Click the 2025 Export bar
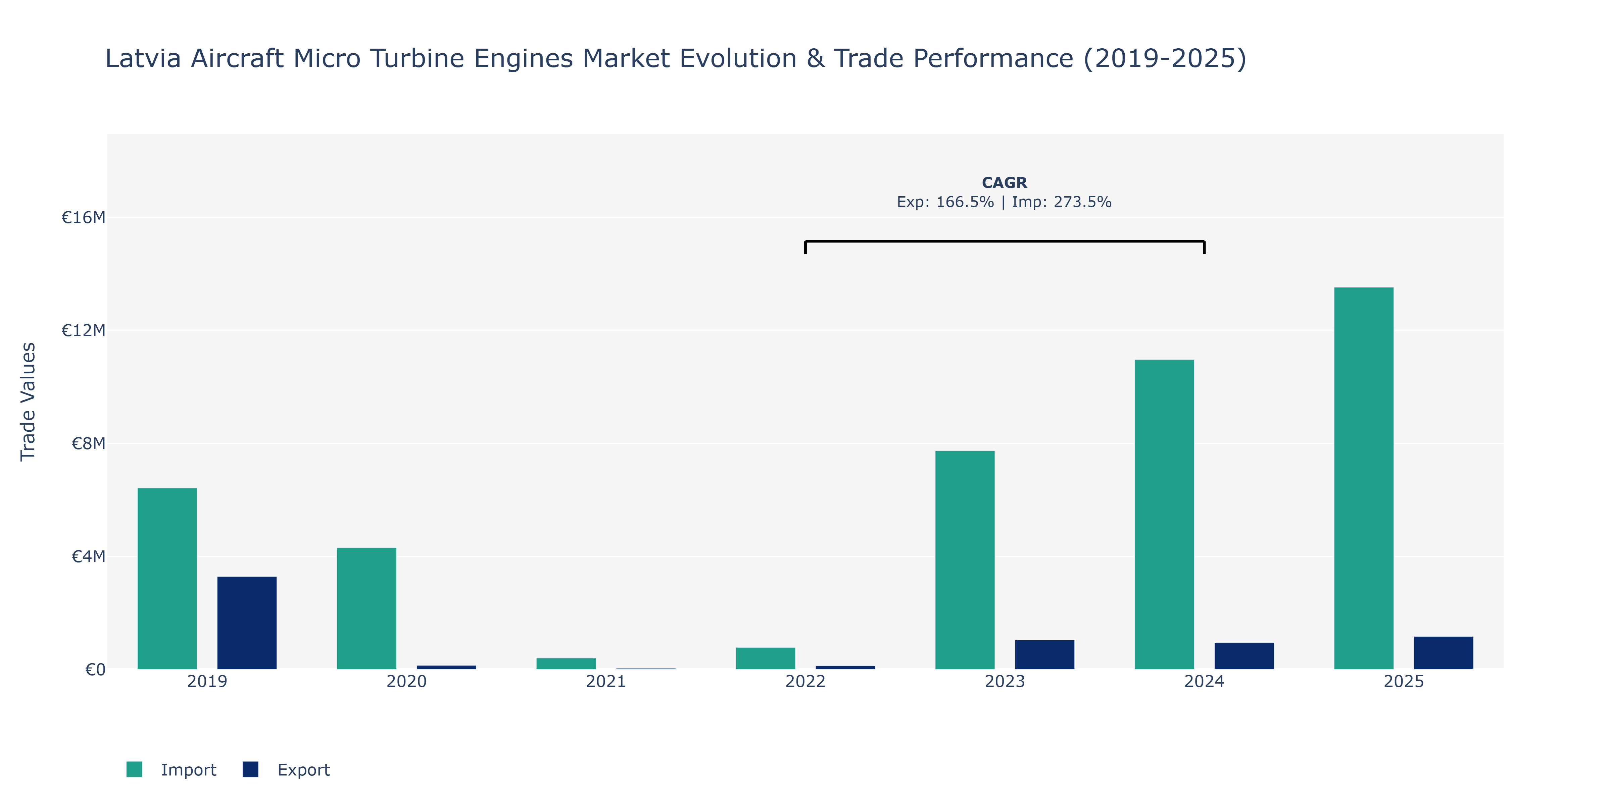1611x805 pixels. point(1444,652)
